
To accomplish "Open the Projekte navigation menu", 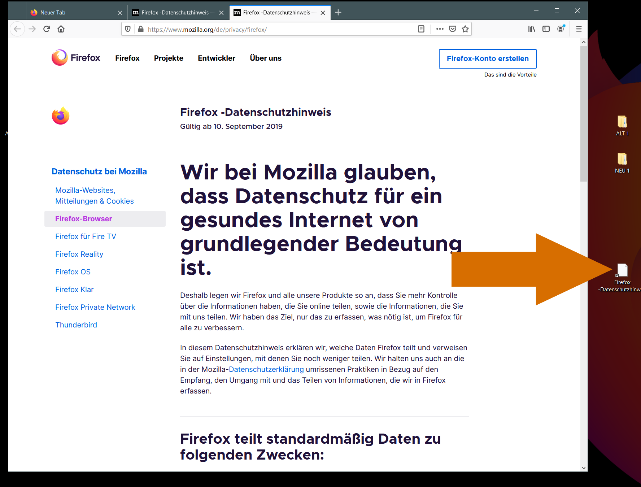I will tap(169, 58).
